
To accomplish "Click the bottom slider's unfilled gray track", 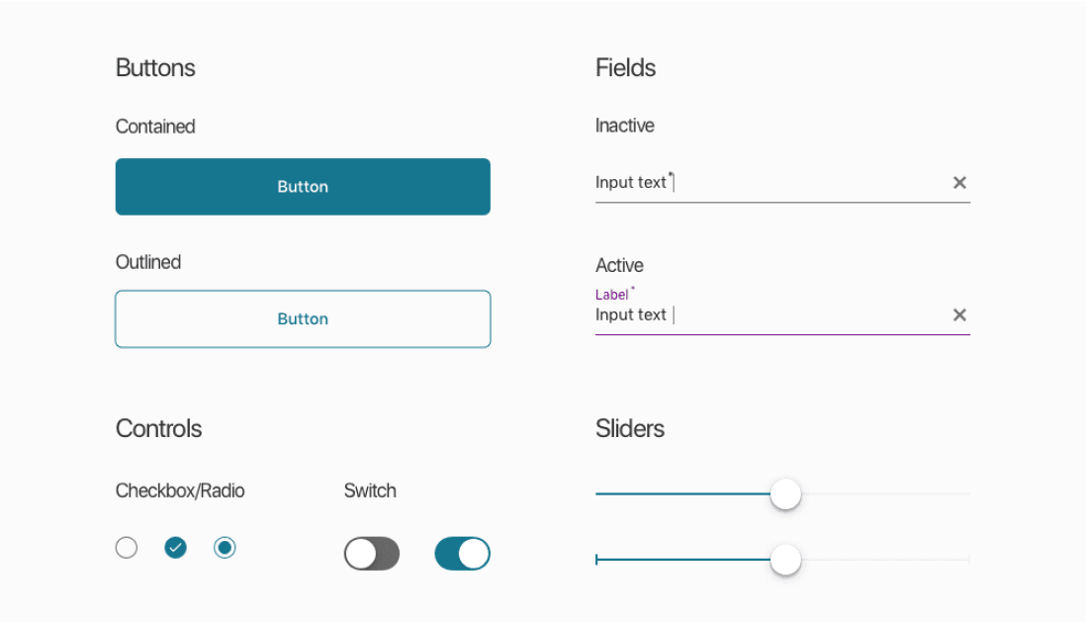I will coord(885,559).
